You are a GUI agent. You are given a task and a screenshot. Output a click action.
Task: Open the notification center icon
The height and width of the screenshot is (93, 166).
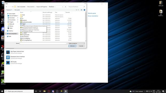coord(163,91)
